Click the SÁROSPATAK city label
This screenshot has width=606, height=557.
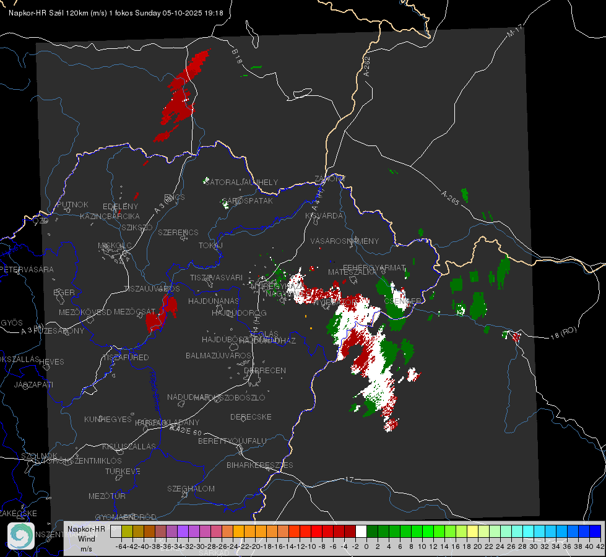[x=248, y=201]
